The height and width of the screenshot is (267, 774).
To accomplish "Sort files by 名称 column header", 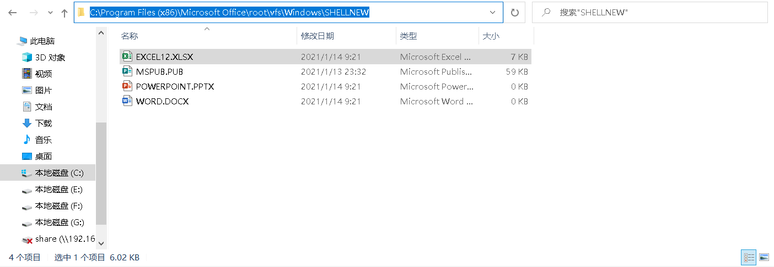I will point(130,36).
